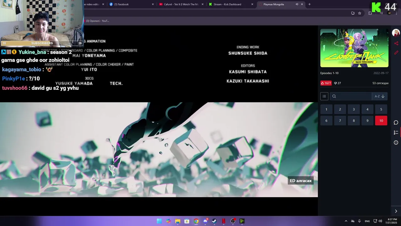The width and height of the screenshot is (401, 226).
Task: Click inside the episode search field
Action: (351, 96)
